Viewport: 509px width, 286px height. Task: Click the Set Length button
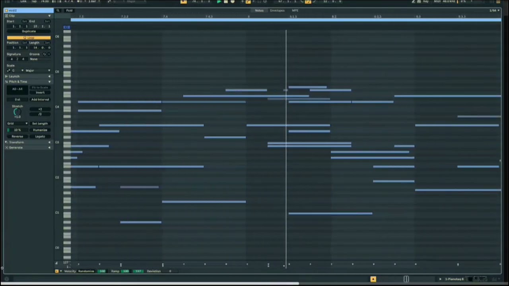click(40, 124)
